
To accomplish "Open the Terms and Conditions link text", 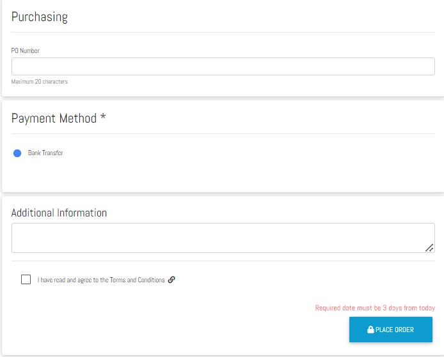I will tap(147, 280).
